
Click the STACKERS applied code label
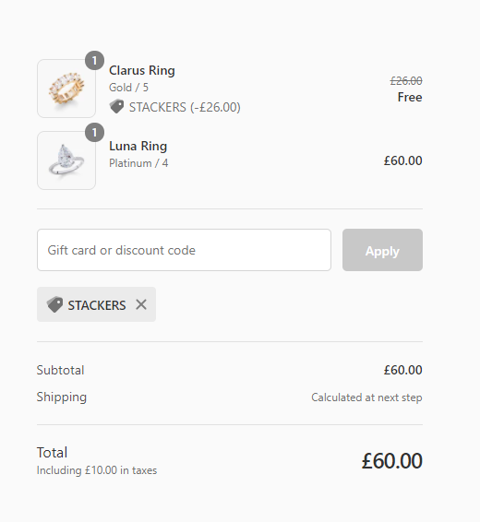click(x=97, y=305)
